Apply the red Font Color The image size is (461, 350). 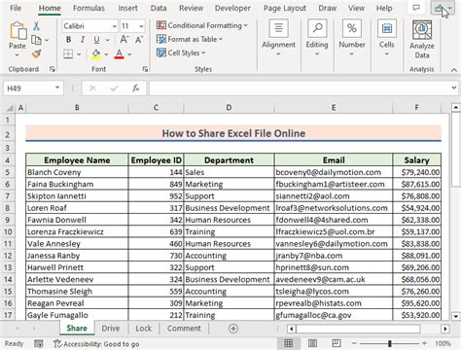pos(119,54)
